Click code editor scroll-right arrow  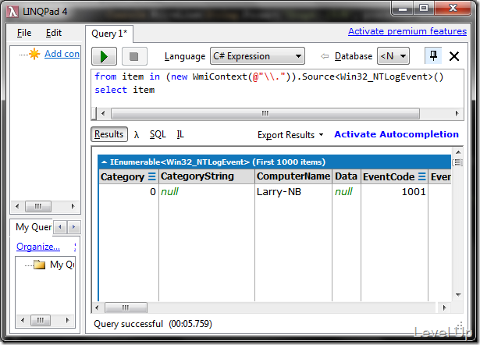pos(457,114)
